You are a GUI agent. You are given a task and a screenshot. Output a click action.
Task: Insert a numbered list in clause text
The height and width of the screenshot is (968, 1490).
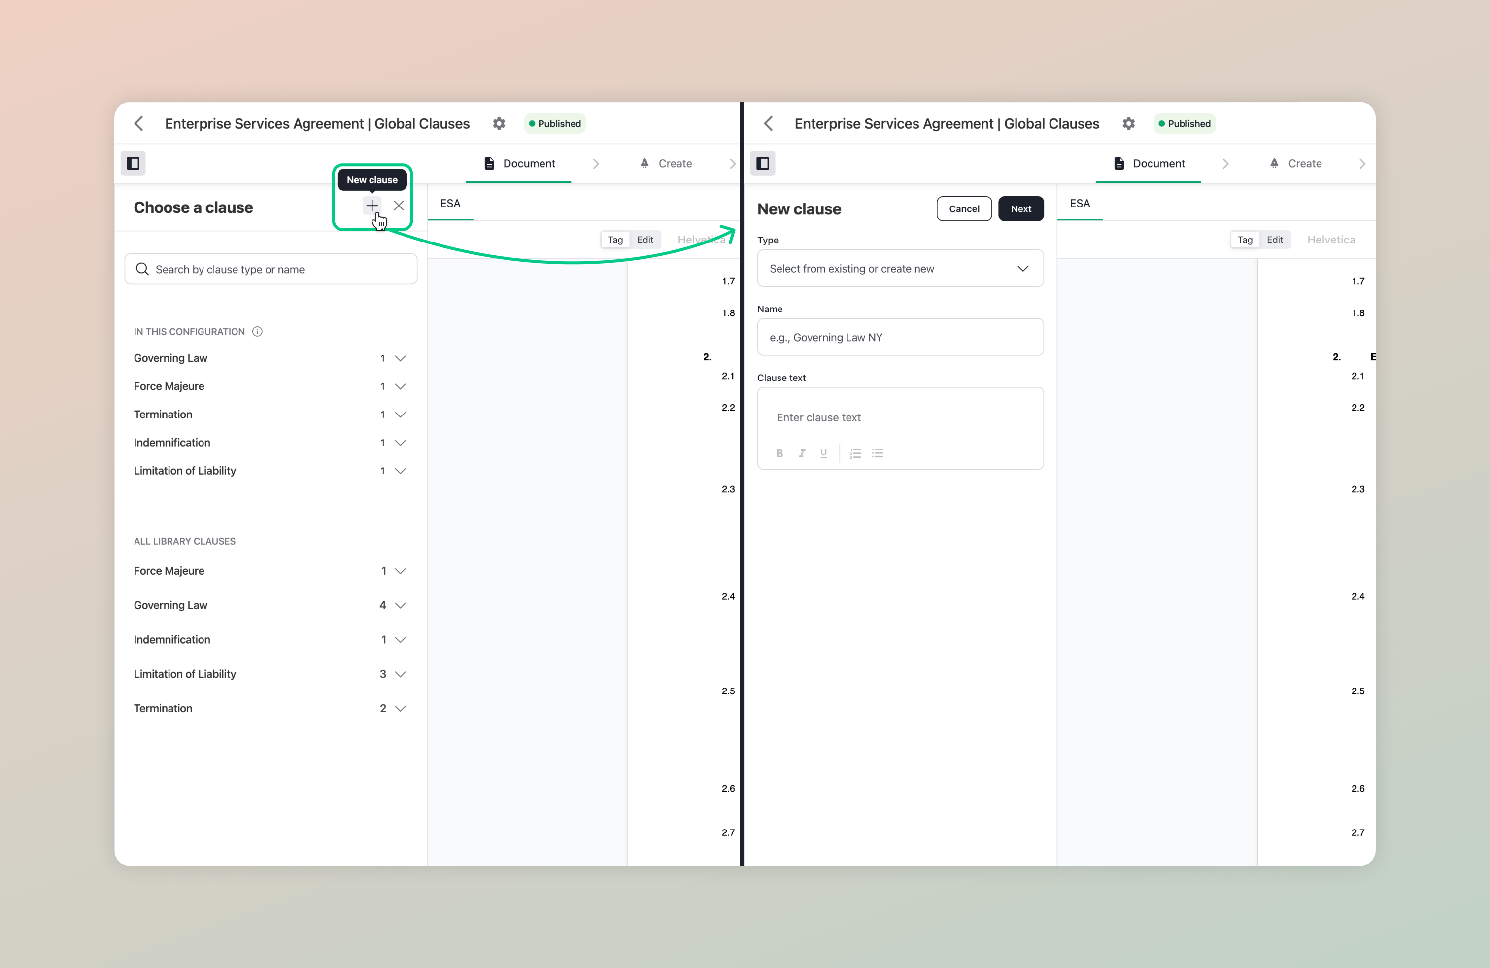click(856, 453)
